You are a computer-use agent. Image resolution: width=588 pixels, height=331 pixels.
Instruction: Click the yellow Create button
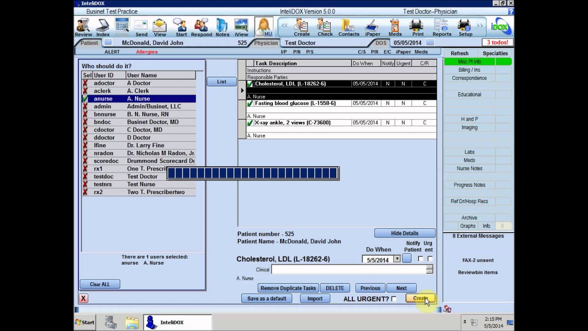pos(420,298)
